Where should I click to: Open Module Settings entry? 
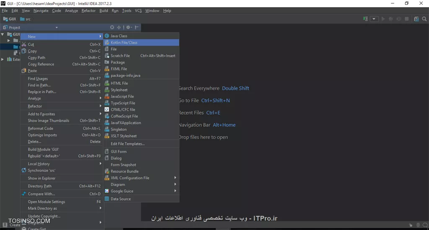tap(62, 202)
